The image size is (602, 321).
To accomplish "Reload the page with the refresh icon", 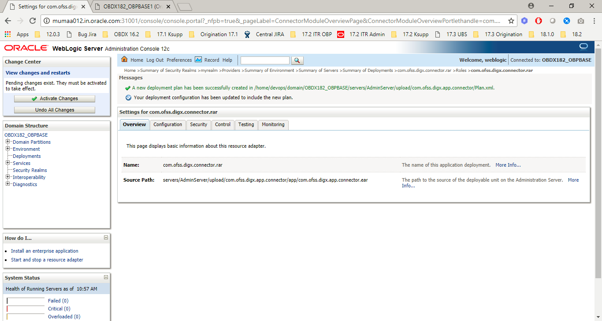I will coord(33,21).
